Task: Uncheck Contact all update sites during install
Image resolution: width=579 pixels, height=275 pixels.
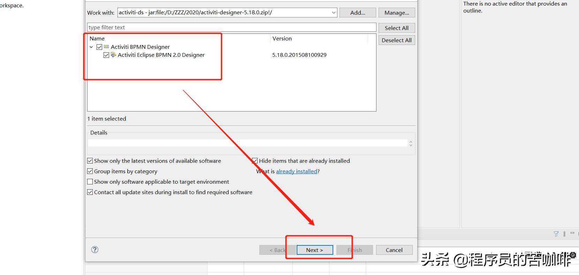Action: (90, 192)
